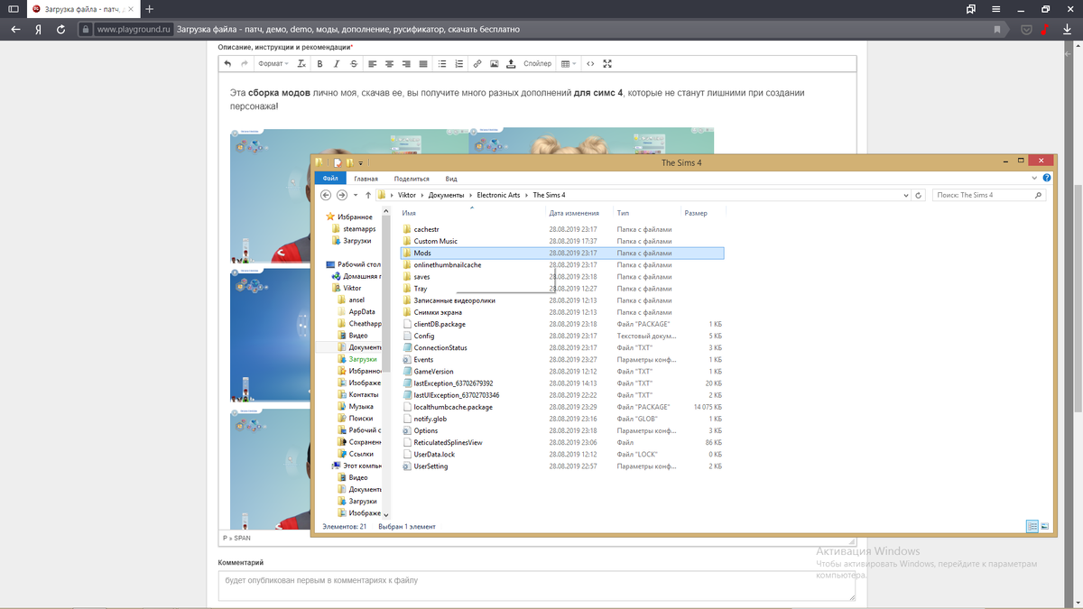Open Explorer help question-mark icon
1083x609 pixels.
tap(1047, 179)
